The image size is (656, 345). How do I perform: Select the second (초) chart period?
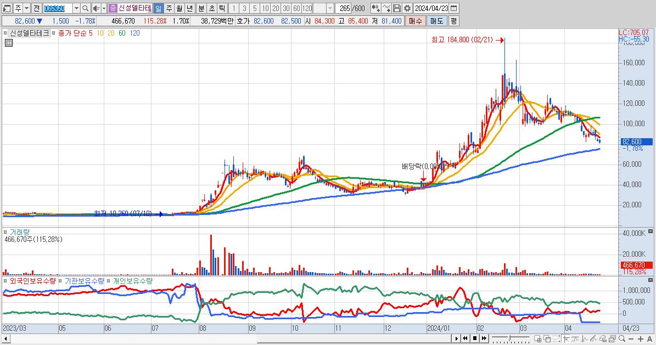pyautogui.click(x=212, y=8)
